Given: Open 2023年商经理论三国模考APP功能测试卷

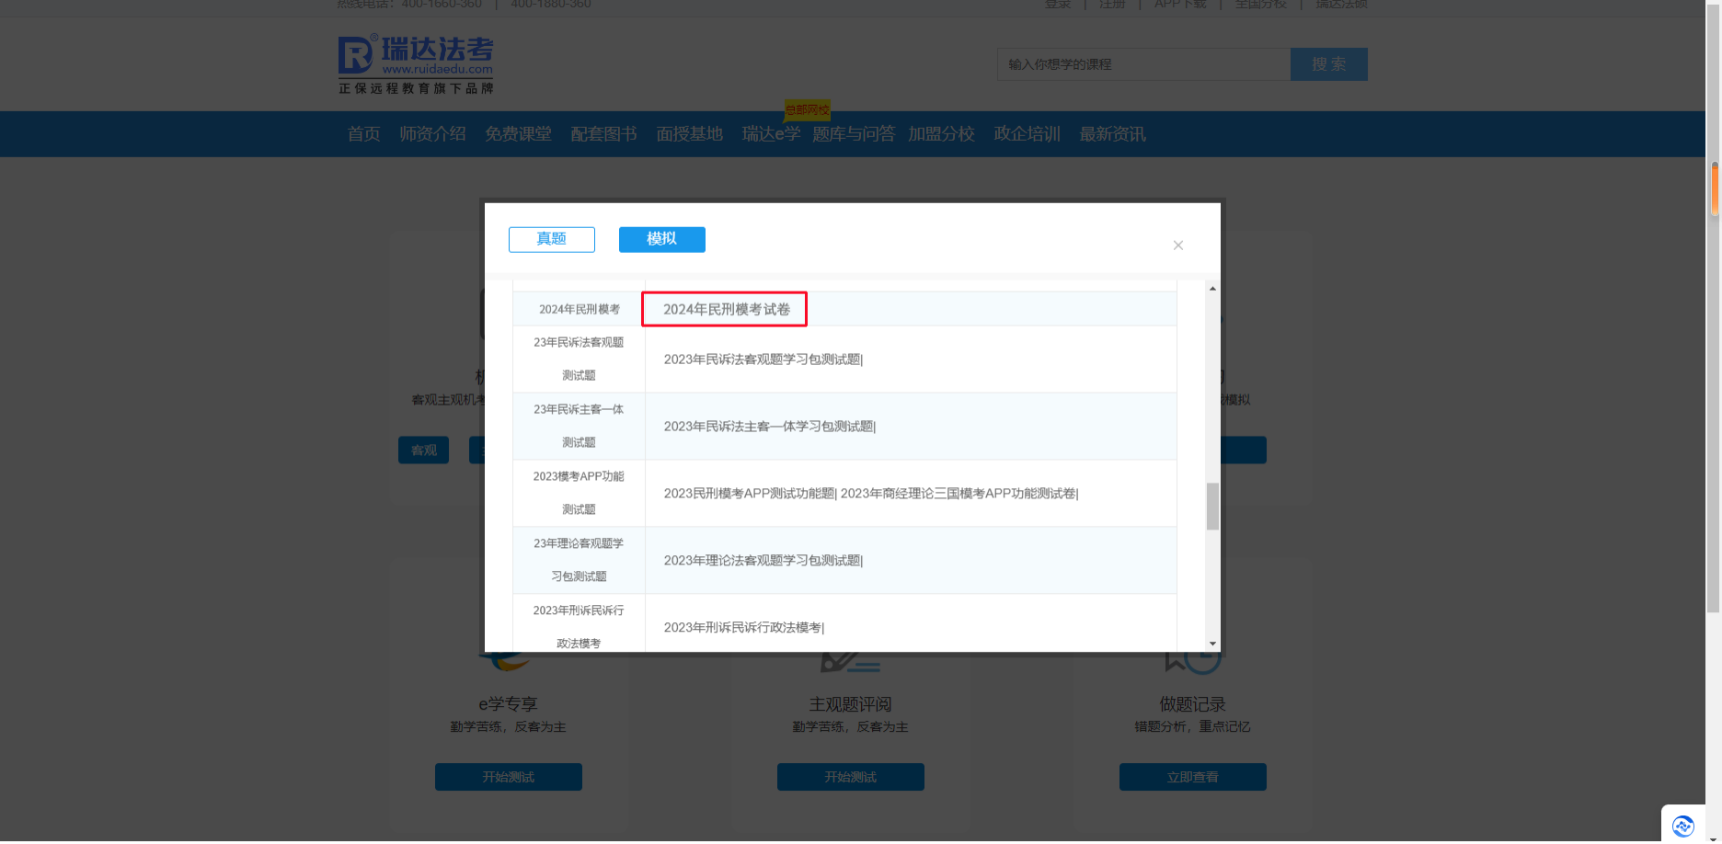Looking at the screenshot, I should pyautogui.click(x=958, y=494).
